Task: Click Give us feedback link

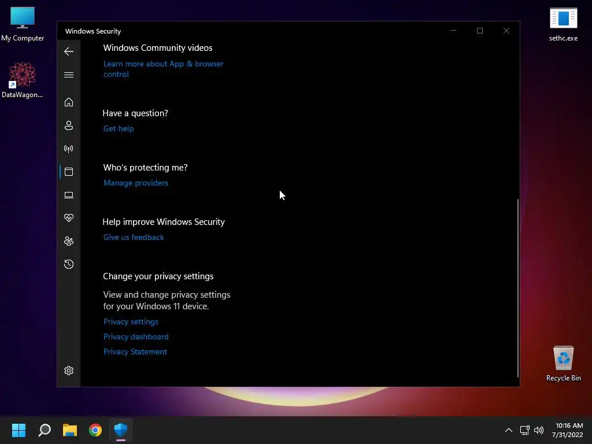Action: tap(134, 237)
